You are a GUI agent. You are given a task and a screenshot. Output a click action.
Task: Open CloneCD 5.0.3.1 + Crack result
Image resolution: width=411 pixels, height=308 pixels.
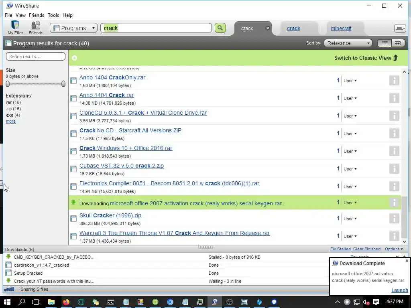pos(143,113)
